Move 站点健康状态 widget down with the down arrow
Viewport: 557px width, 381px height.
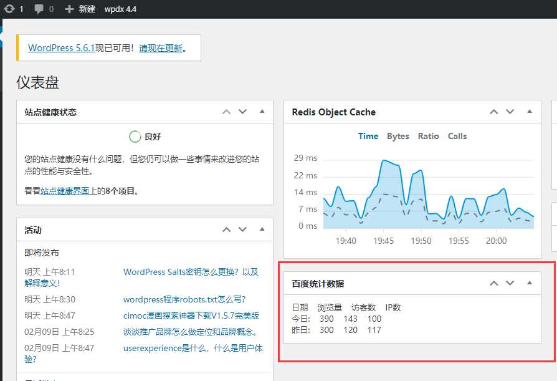point(242,112)
